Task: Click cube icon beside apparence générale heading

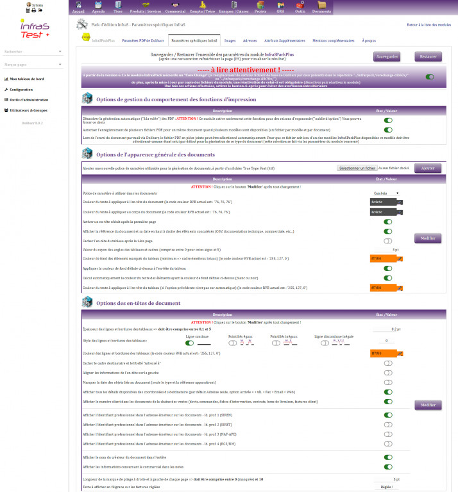Action: coord(87,154)
